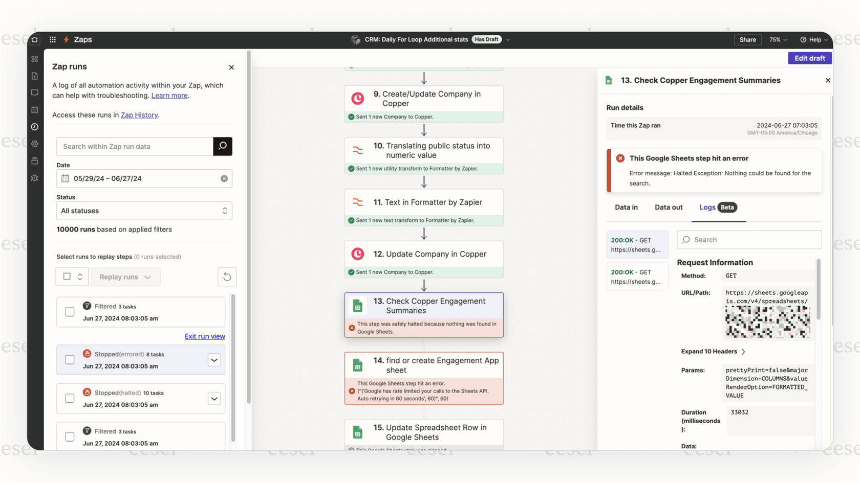Check the Stopped(errored) 8 tasks run checkbox
The width and height of the screenshot is (860, 483).
point(70,359)
